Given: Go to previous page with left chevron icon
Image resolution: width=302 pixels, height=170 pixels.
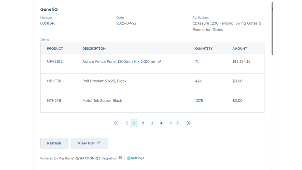Looking at the screenshot, I should tap(127, 123).
